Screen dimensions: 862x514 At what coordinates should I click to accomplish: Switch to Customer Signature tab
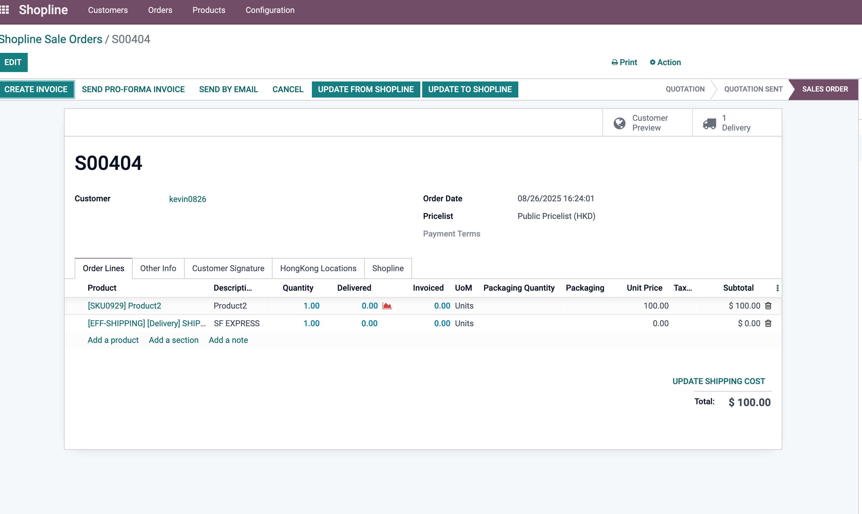click(228, 268)
